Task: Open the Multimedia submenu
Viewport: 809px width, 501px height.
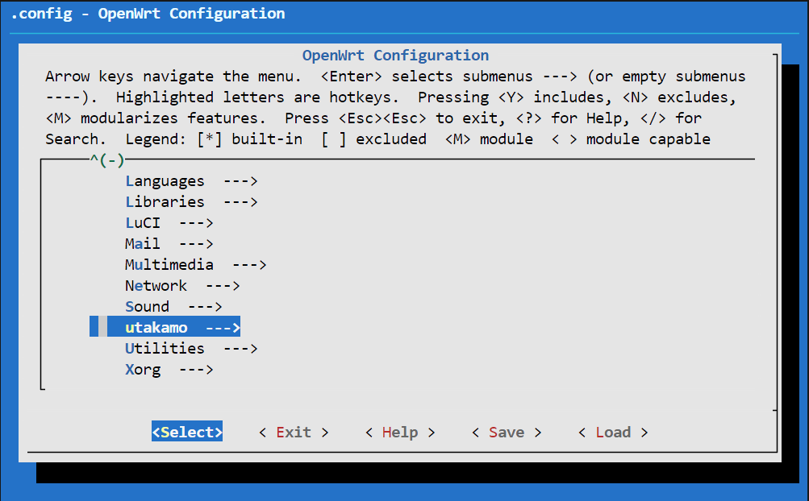Action: pos(195,265)
